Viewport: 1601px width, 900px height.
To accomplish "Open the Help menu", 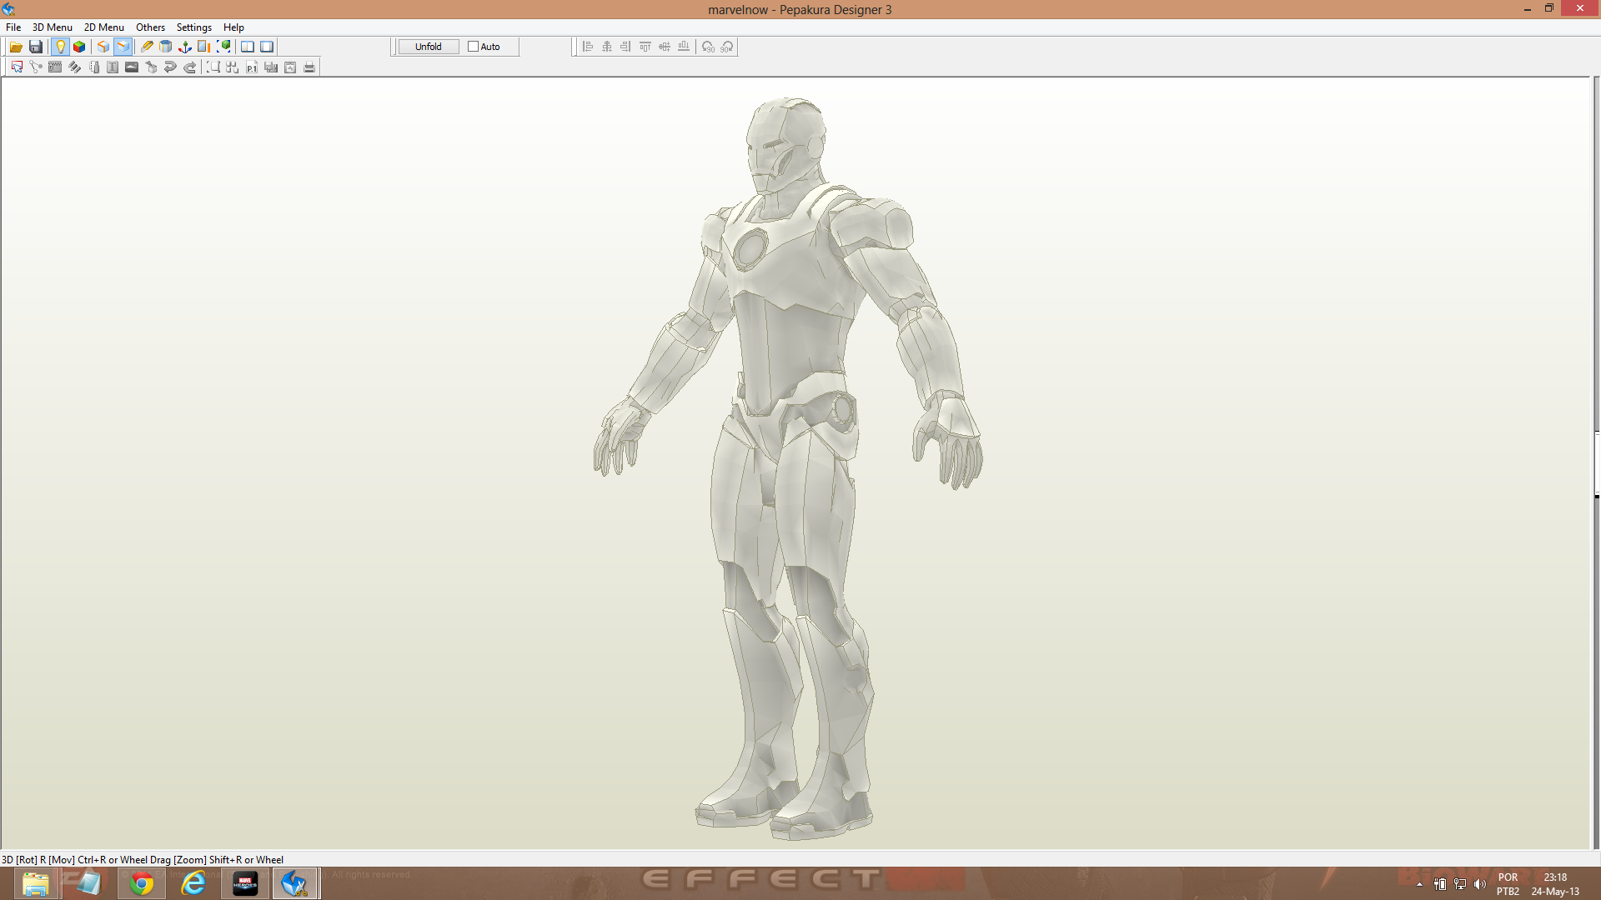I will [x=233, y=27].
